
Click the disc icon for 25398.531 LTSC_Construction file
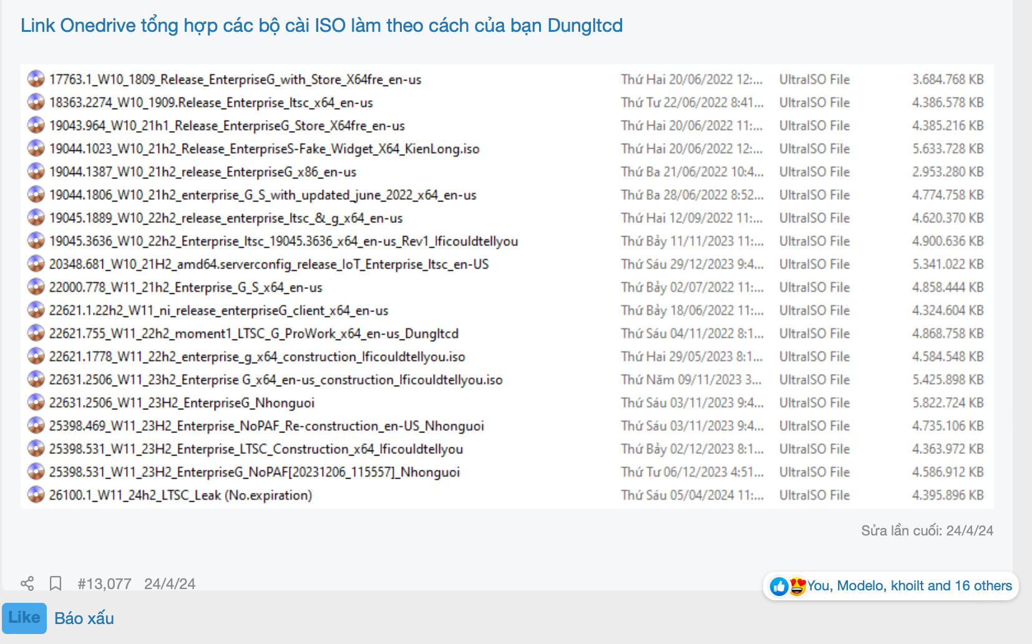coord(36,448)
